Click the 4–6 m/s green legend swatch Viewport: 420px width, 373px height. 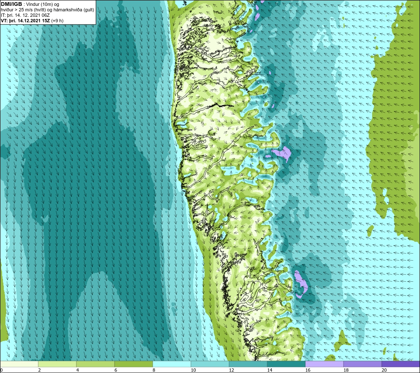(95, 364)
